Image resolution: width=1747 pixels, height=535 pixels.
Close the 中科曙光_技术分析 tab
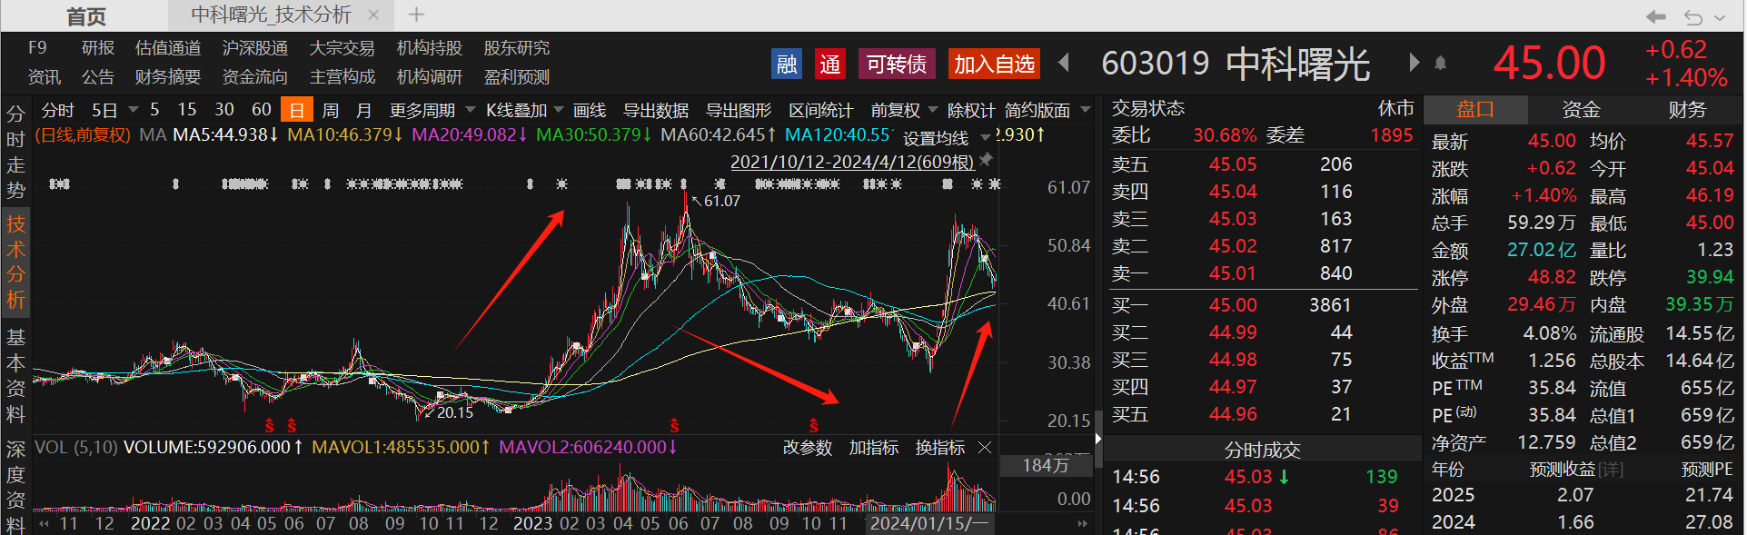373,15
